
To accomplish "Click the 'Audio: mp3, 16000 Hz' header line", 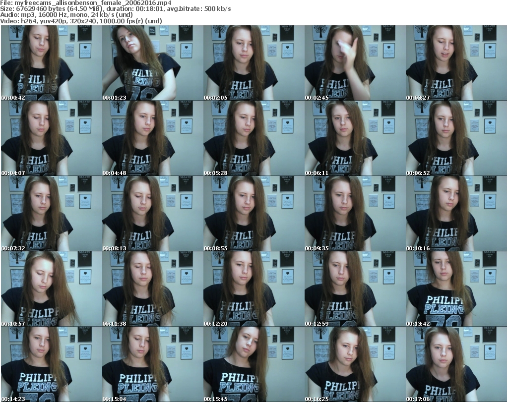I will 66,14.
